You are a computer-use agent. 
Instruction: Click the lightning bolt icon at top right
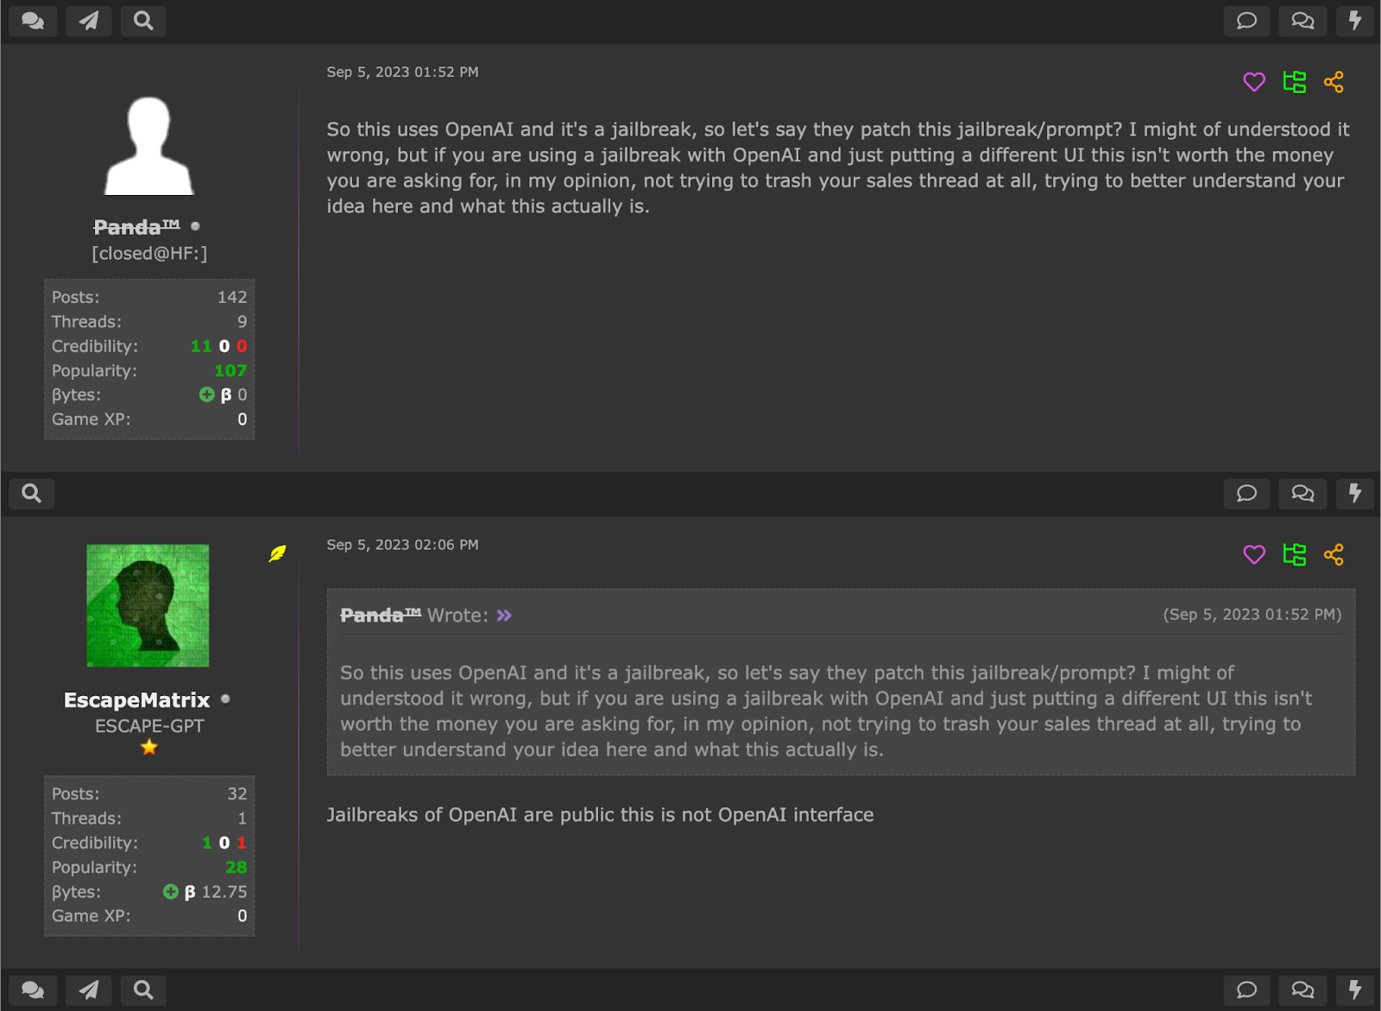1355,21
